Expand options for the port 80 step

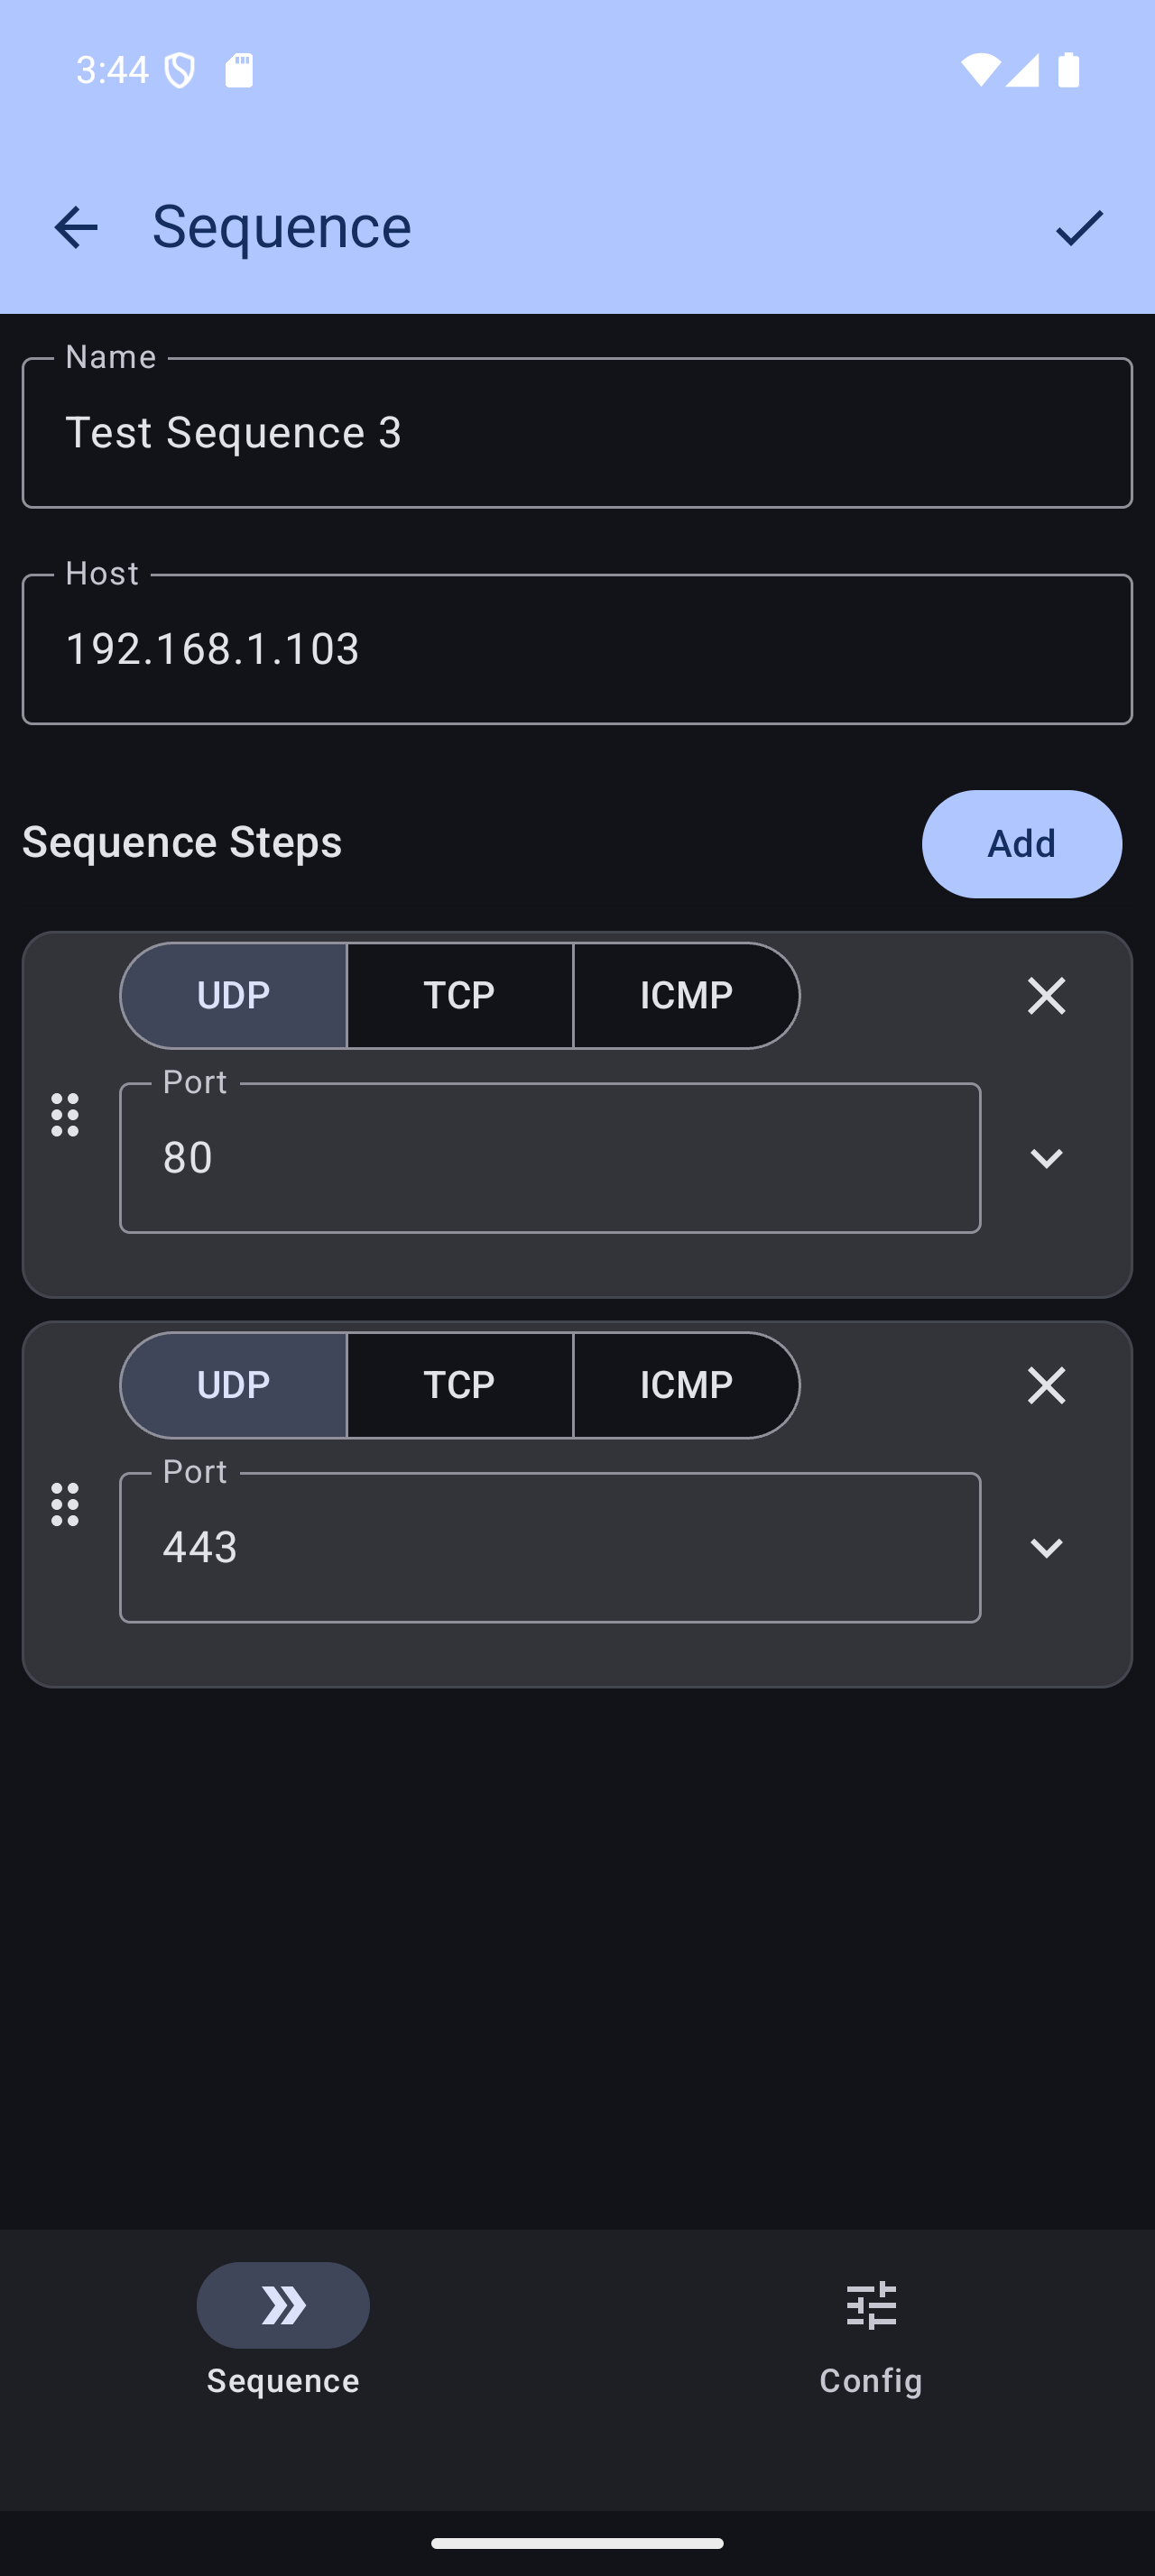click(x=1046, y=1158)
